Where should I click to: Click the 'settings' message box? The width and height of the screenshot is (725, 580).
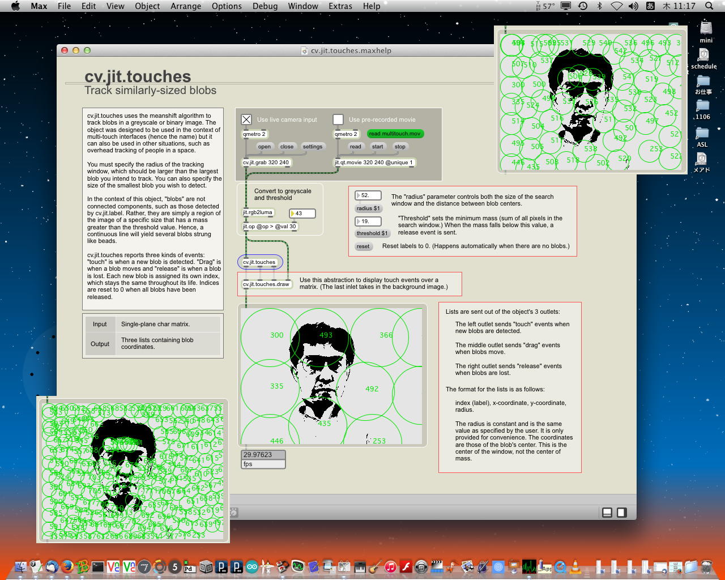312,147
